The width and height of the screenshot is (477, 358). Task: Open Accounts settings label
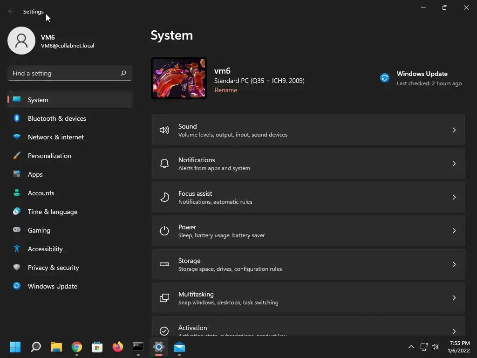[41, 193]
